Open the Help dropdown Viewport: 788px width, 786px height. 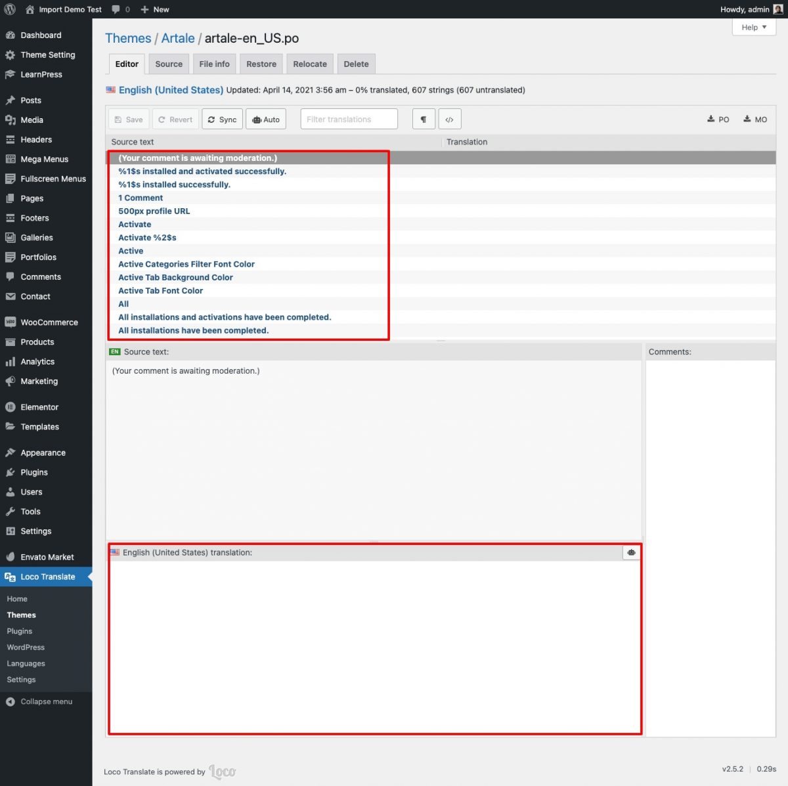[753, 27]
